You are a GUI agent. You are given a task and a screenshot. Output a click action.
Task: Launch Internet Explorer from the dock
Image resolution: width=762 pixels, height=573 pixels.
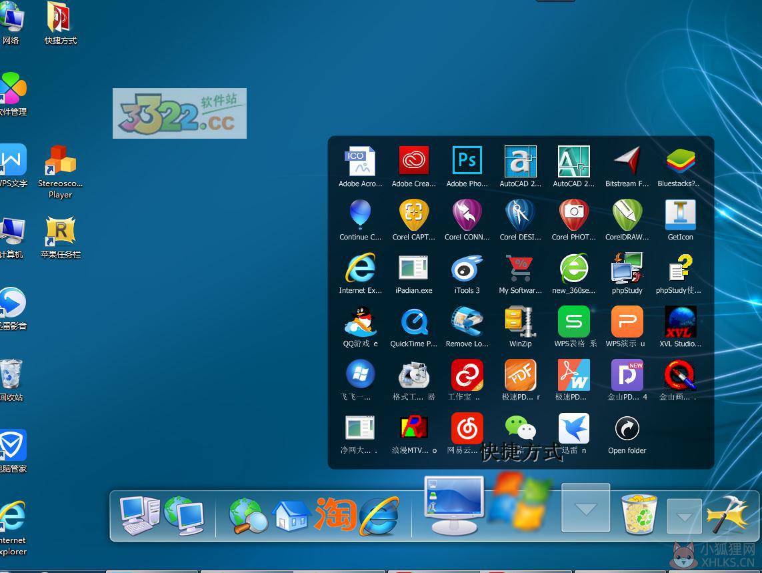point(379,516)
